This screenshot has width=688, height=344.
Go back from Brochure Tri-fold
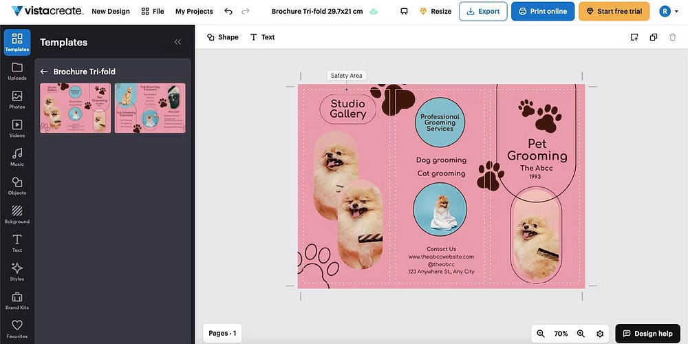click(44, 72)
